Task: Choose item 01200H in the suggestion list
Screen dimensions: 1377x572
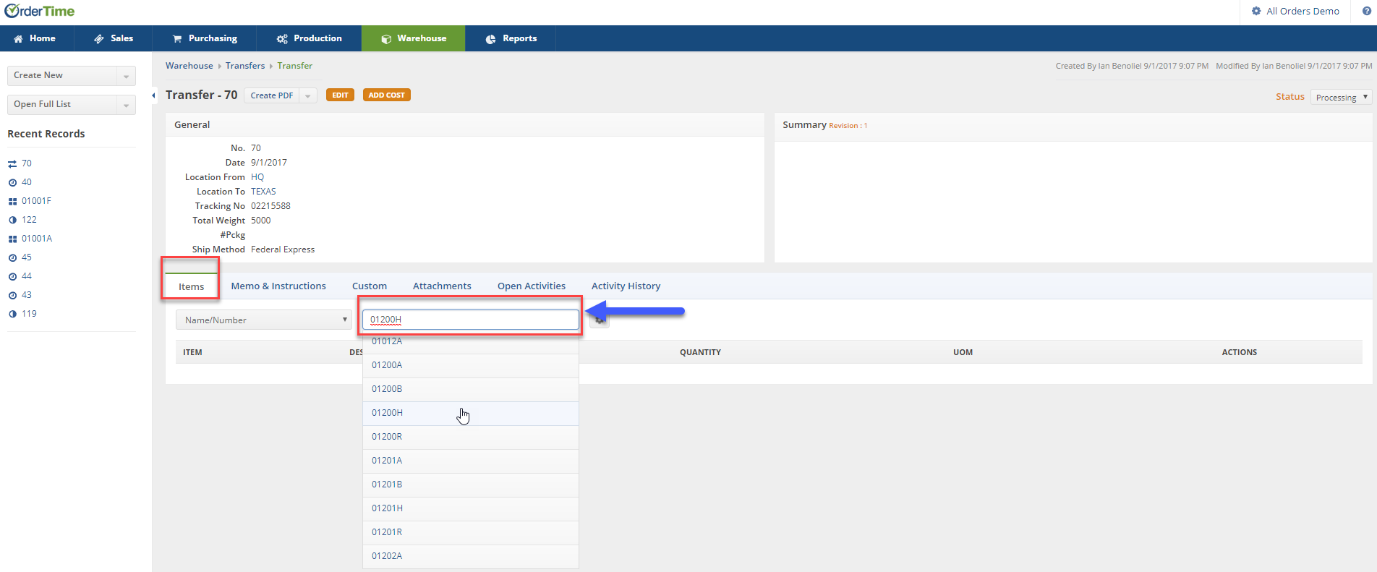Action: [x=470, y=414]
